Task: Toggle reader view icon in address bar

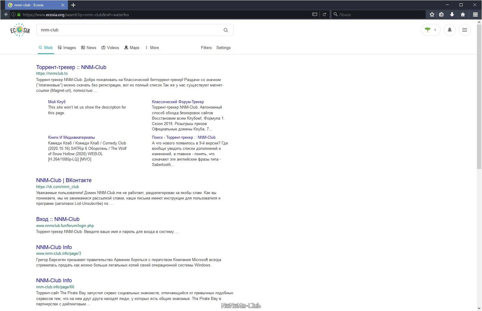Action: [314, 14]
